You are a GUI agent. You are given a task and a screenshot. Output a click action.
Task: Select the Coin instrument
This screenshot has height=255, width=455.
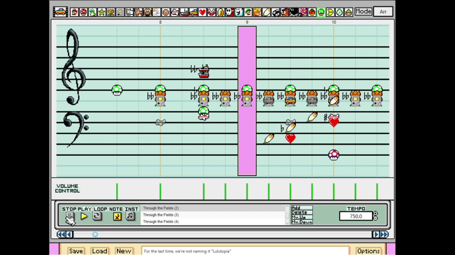[x=221, y=12]
